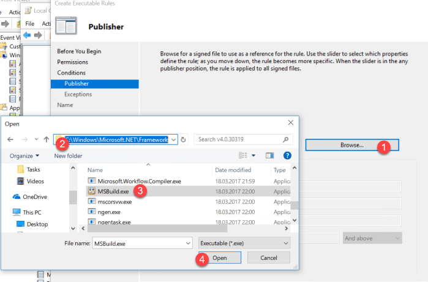This screenshot has width=428, height=282.
Task: Open the Executable (*.exe) file type dropdown
Action: [244, 243]
